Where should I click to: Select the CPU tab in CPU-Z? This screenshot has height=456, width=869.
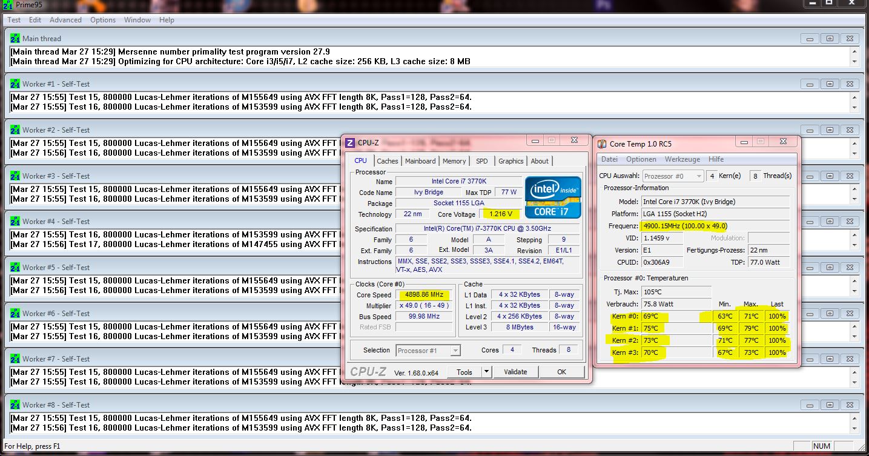pyautogui.click(x=361, y=160)
